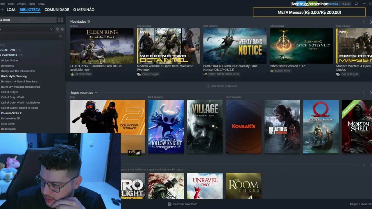Image resolution: width=372 pixels, height=209 pixels.
Task: Open The Last of Us Part II cover
Action: pos(282,127)
